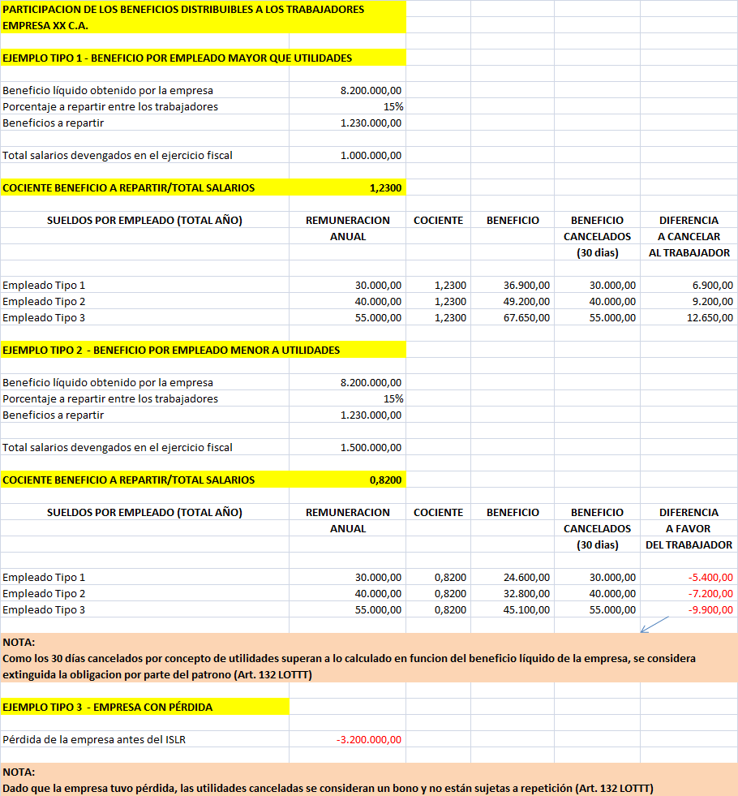Click the 1,2300 cociente highlighted cell
The width and height of the screenshot is (738, 796).
click(x=347, y=187)
